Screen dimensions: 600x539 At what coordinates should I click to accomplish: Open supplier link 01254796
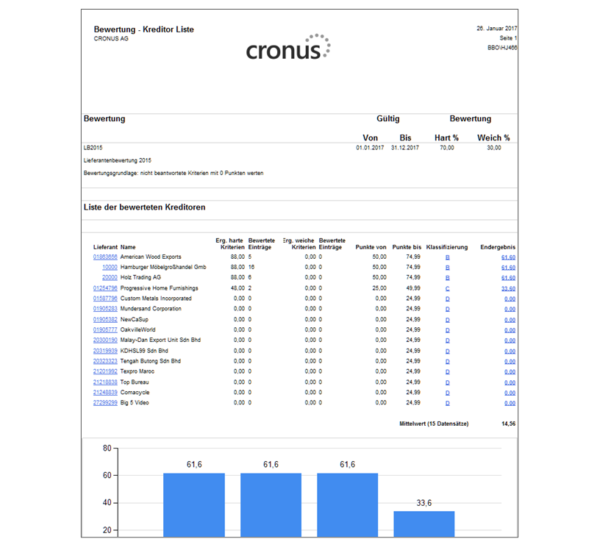105,288
